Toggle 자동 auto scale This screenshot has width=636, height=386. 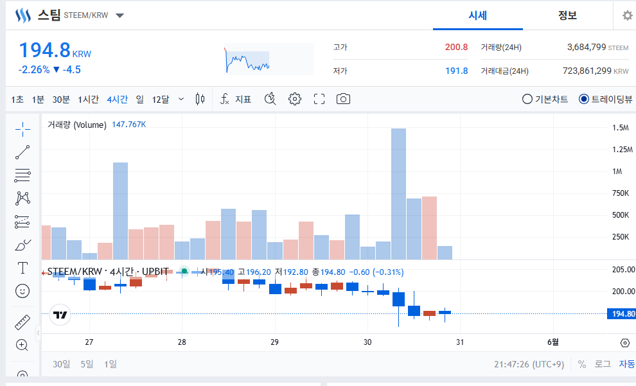click(x=626, y=364)
